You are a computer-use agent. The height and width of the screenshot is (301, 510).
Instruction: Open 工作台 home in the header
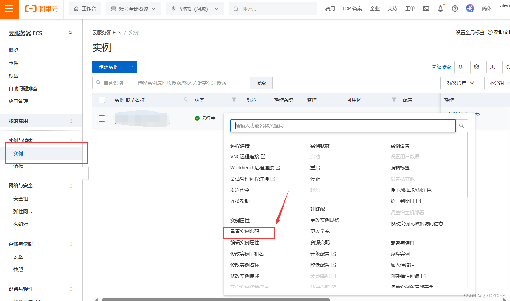[85, 9]
